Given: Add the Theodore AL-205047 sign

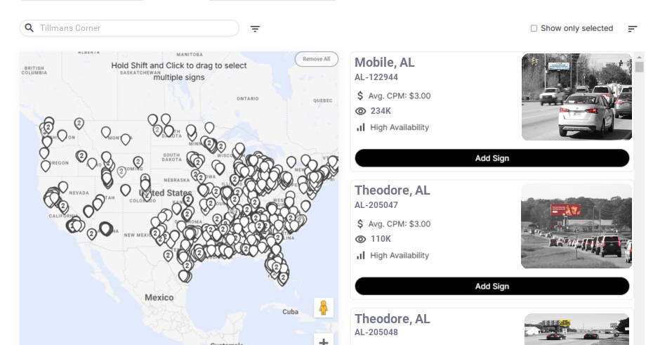Looking at the screenshot, I should tap(492, 286).
